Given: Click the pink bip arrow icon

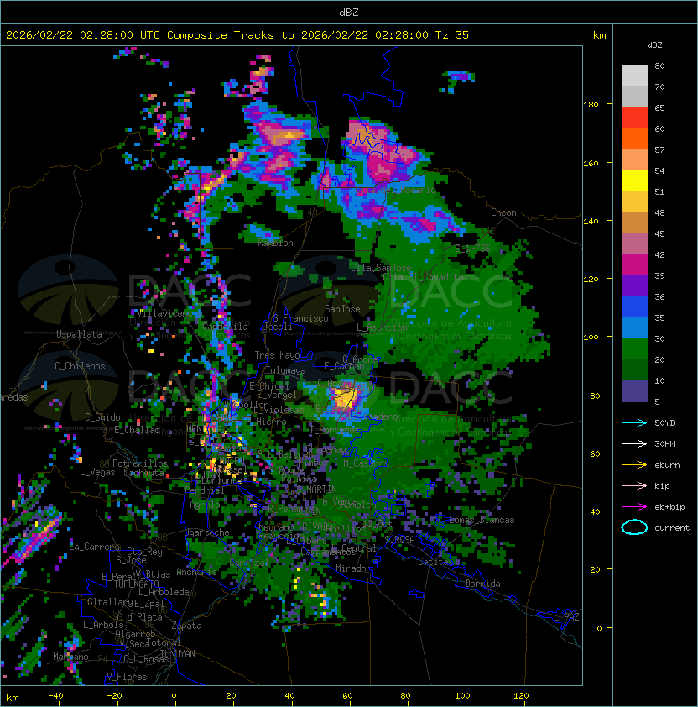Looking at the screenshot, I should click(634, 485).
